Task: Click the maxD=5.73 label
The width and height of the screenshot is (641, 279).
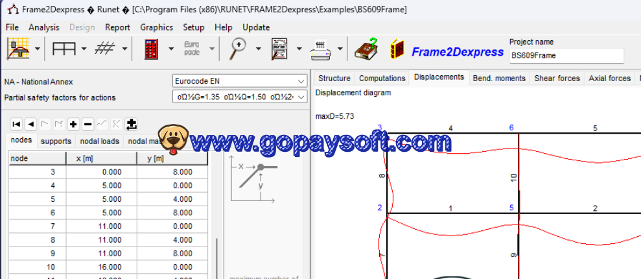Action: [334, 117]
